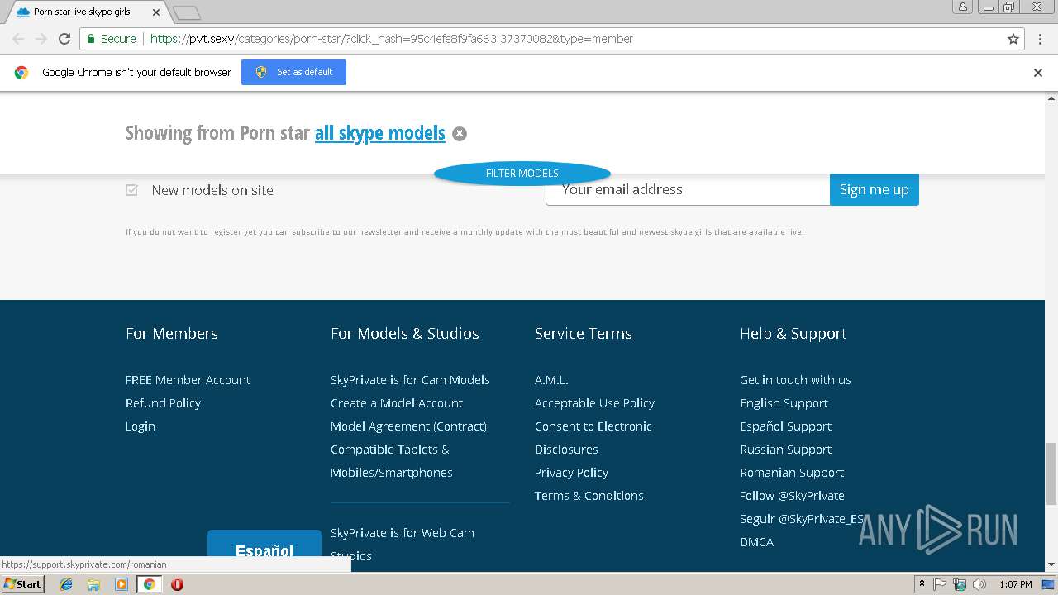Click the Sign me up button
This screenshot has width=1058, height=595.
click(x=875, y=189)
